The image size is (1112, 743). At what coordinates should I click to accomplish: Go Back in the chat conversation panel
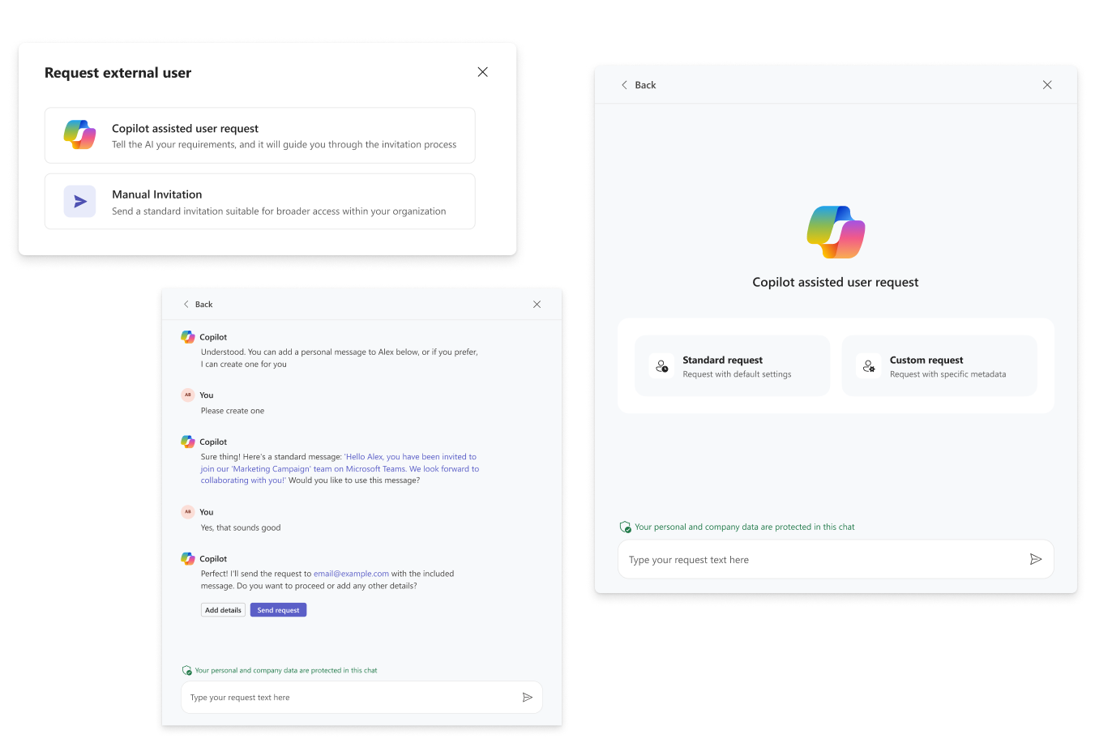point(197,305)
